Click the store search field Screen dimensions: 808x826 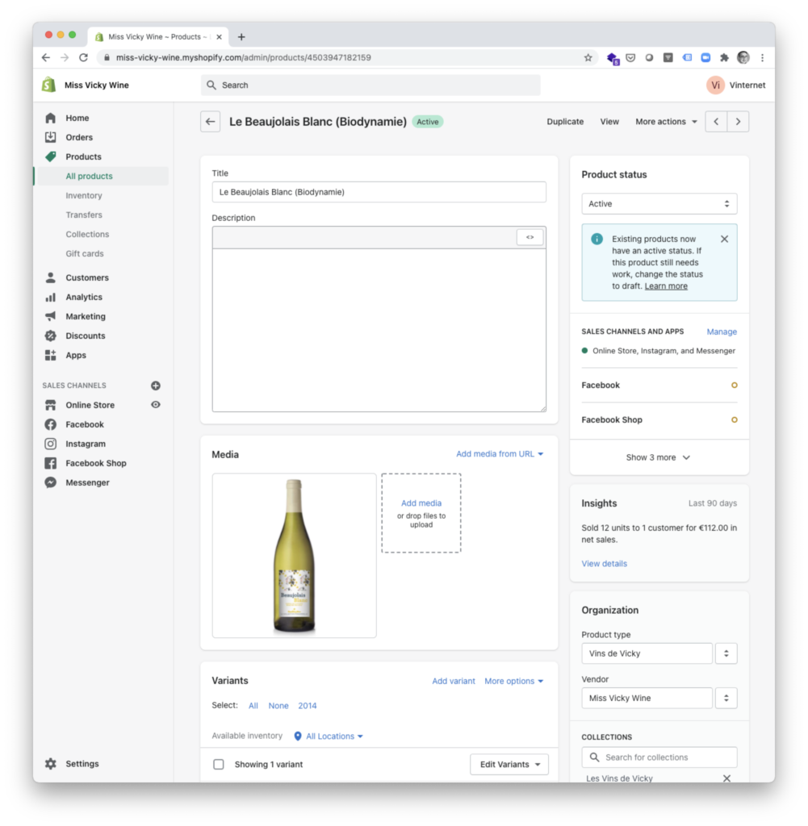point(371,86)
